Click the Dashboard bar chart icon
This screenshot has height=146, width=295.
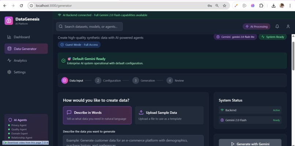point(9,37)
